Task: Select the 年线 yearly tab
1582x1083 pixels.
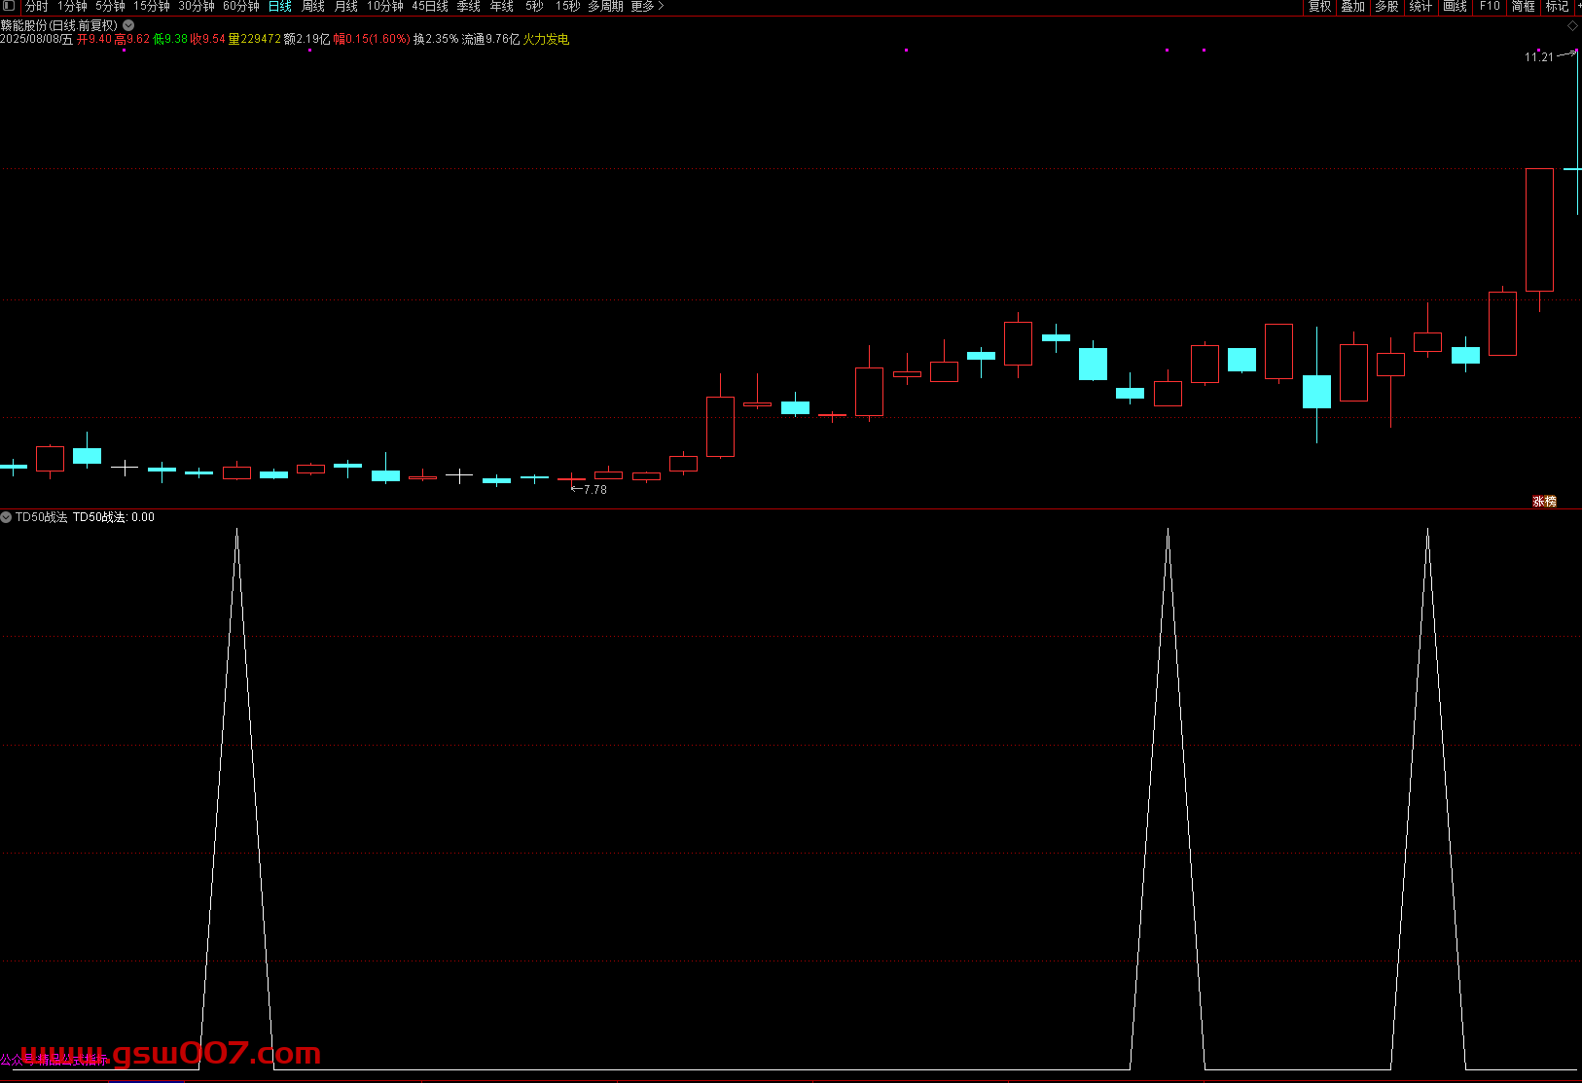Action: pyautogui.click(x=502, y=7)
